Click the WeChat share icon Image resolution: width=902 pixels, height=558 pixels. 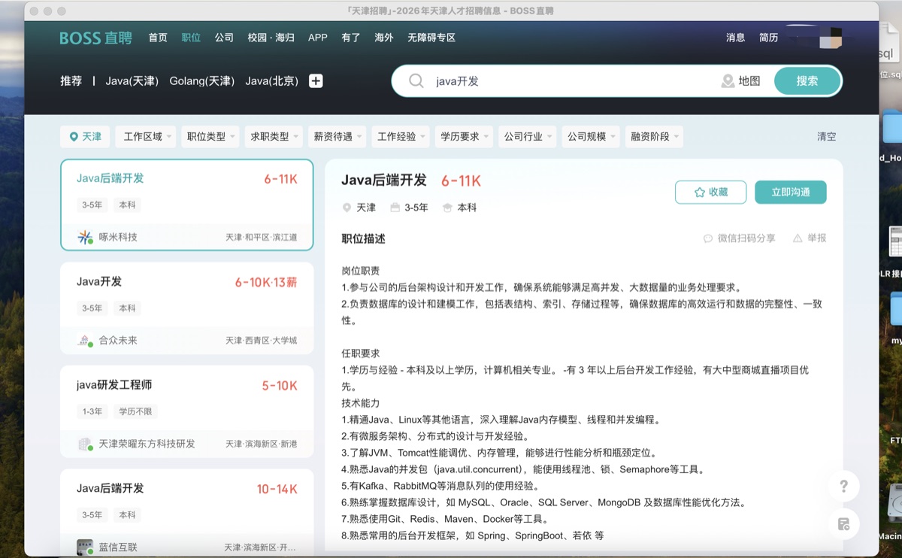tap(707, 238)
